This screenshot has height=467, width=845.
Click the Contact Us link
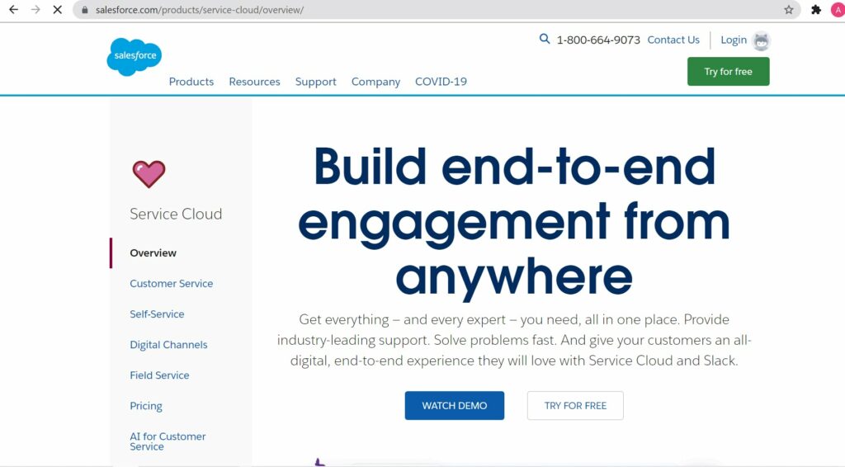point(673,40)
